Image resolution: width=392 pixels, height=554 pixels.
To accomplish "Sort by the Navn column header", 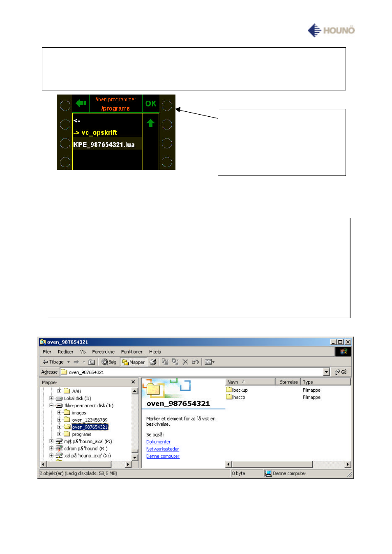I will (x=250, y=382).
